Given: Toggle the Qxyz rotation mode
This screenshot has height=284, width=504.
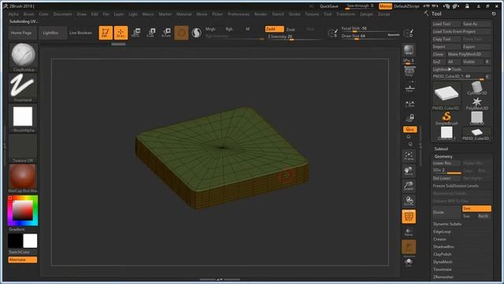Looking at the screenshot, I should pyautogui.click(x=409, y=129).
